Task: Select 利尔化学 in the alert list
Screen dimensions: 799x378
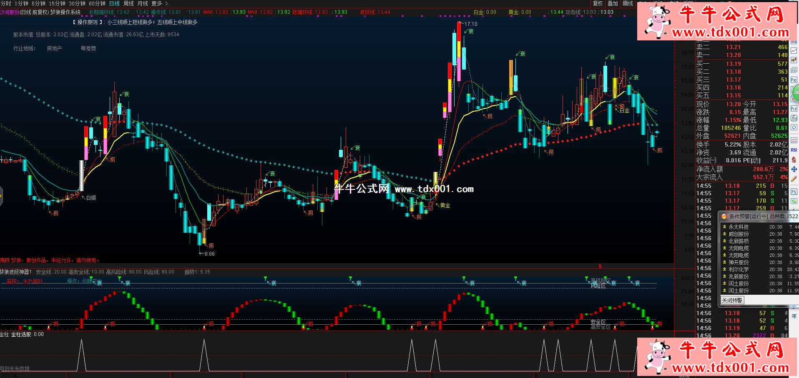Action: [x=739, y=269]
